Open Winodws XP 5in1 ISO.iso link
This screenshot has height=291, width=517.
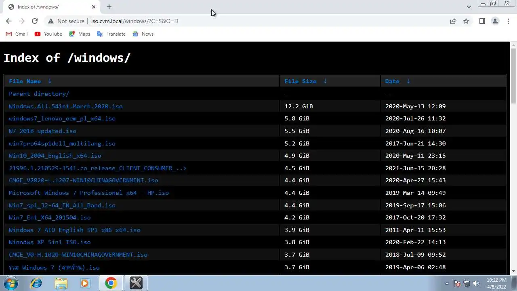[x=50, y=242]
